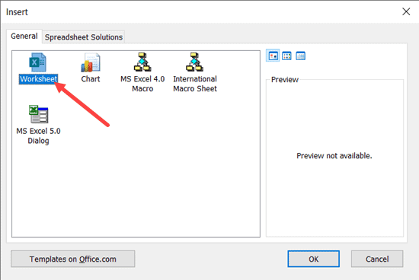Cancel the Insert dialog
Viewport: 419px width, 280px height.
pyautogui.click(x=377, y=259)
